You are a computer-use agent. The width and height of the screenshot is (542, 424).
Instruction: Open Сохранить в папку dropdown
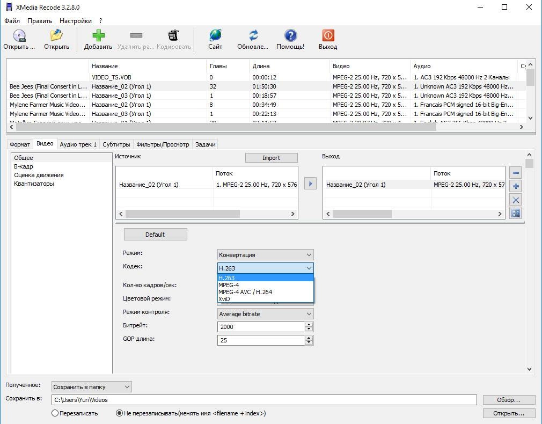92,386
